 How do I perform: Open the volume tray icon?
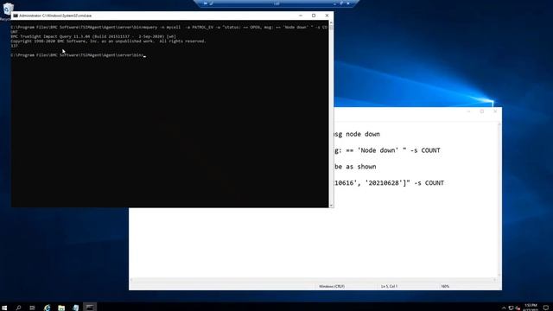pyautogui.click(x=518, y=308)
